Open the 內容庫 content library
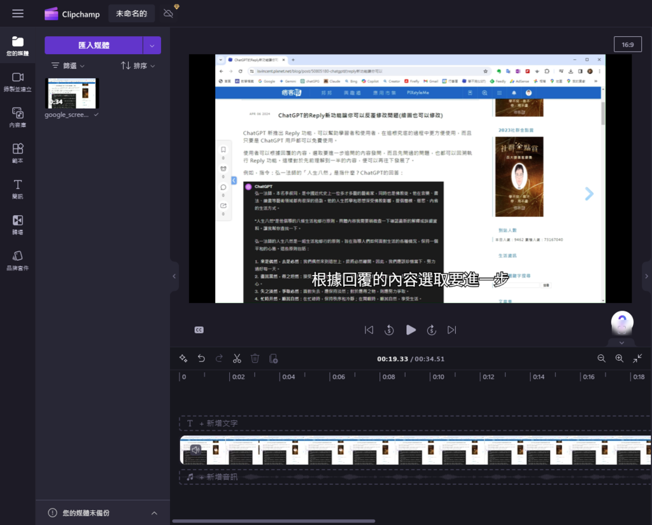Image resolution: width=652 pixels, height=525 pixels. tap(17, 118)
